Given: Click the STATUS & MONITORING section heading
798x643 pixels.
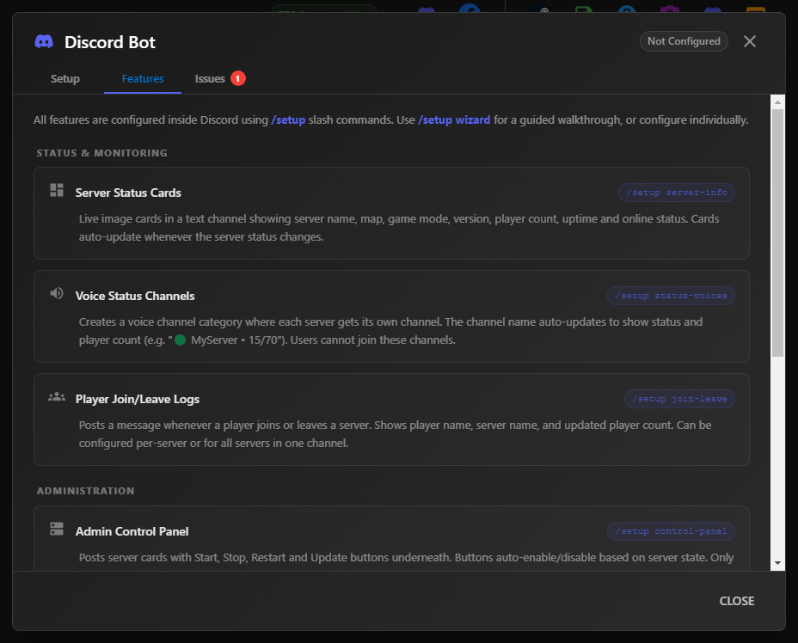Looking at the screenshot, I should point(101,153).
